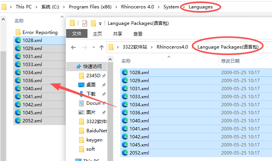The image size is (272, 161).
Task: Expand chevron after 系统 (C:) in back window
Action: coord(64,7)
